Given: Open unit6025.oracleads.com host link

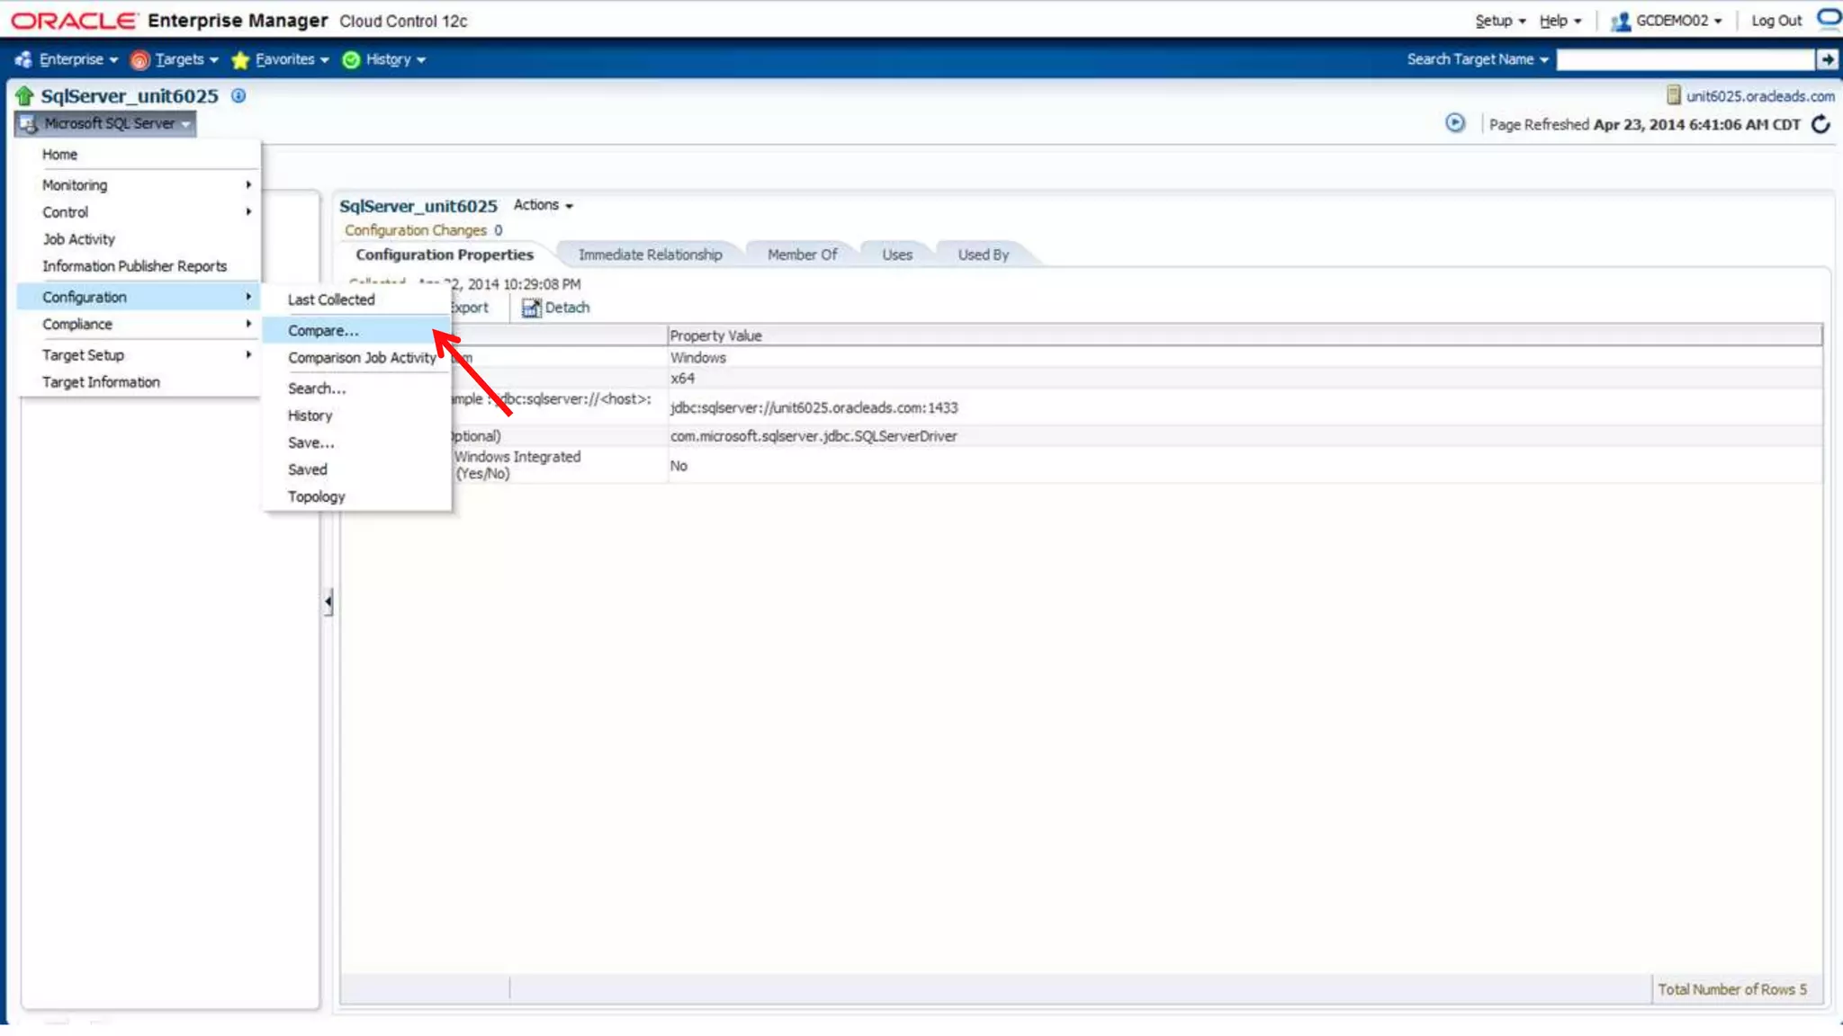Looking at the screenshot, I should click(1760, 96).
